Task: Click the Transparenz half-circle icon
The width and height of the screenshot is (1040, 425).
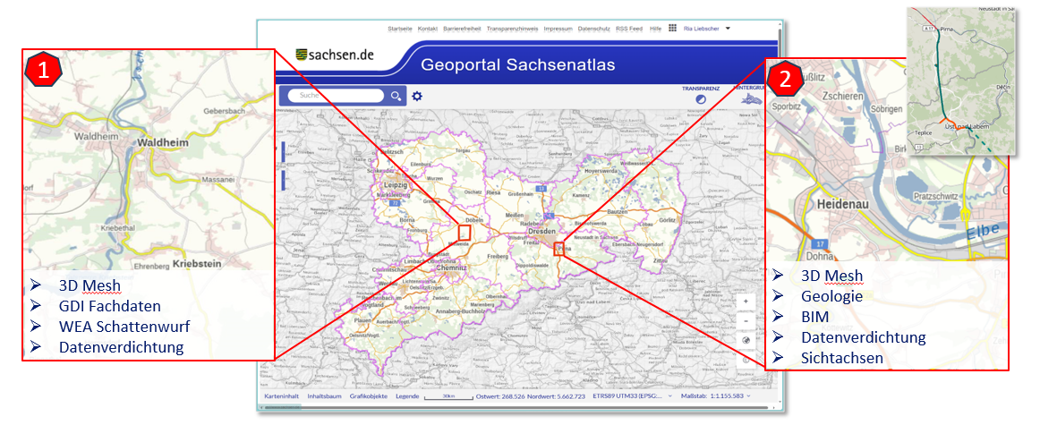Action: tap(701, 98)
